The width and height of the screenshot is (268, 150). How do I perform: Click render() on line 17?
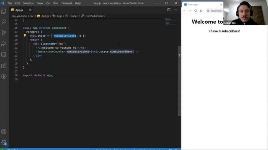33,32
